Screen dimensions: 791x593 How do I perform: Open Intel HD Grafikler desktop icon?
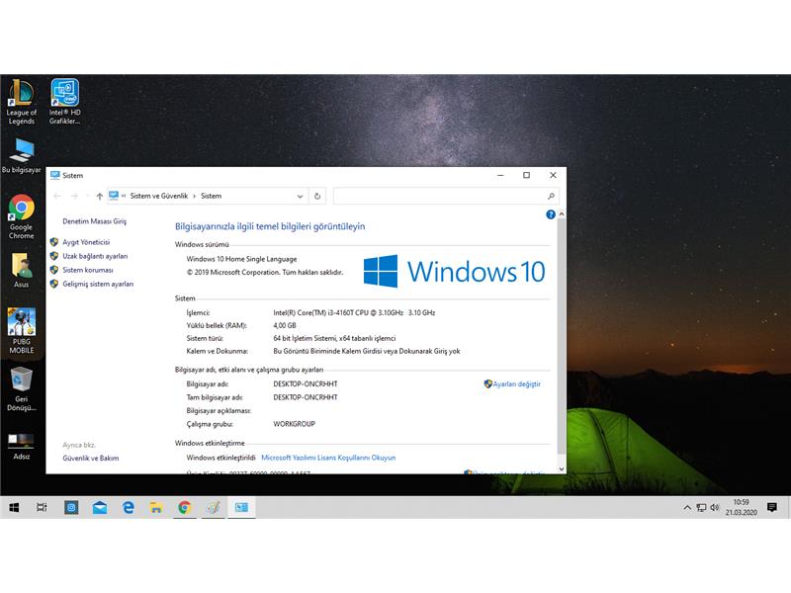pos(64,102)
